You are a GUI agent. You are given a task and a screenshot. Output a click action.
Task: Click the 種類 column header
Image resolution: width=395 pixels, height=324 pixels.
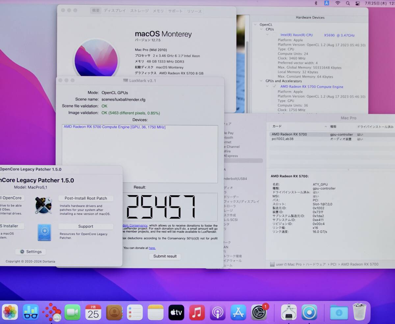point(333,126)
